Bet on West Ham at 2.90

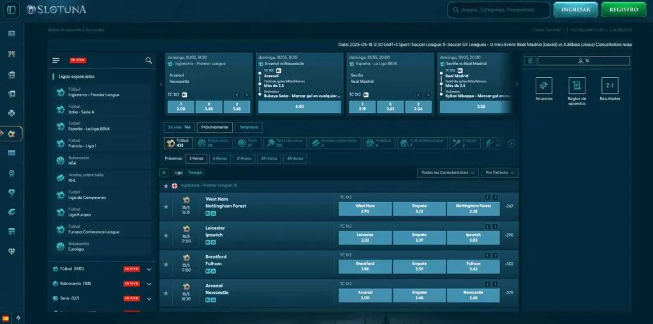coord(365,209)
